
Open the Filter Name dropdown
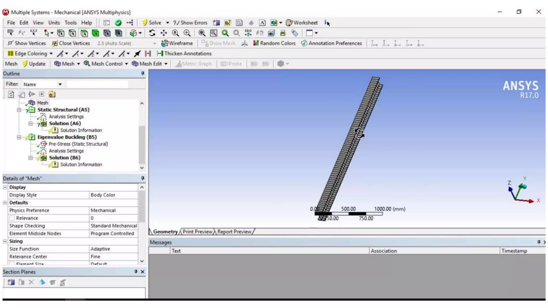60,84
